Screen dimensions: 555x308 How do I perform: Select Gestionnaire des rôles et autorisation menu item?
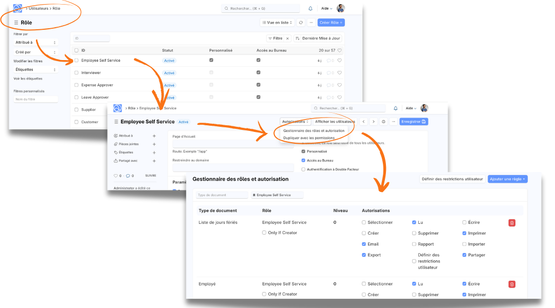pyautogui.click(x=313, y=130)
